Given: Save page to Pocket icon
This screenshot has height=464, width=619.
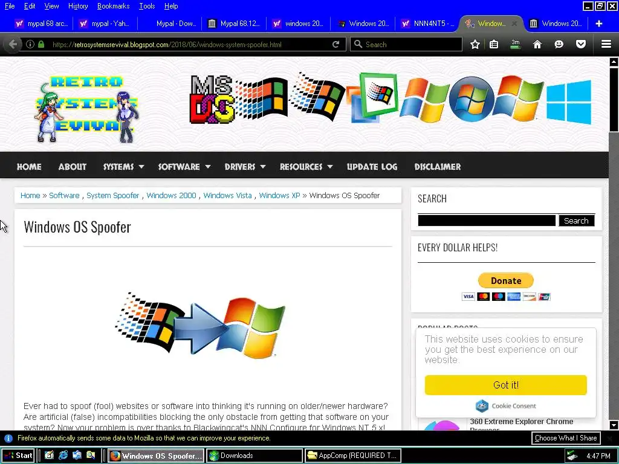Looking at the screenshot, I should pos(581,44).
